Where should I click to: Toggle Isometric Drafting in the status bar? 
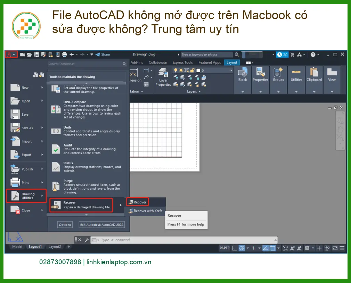(x=253, y=248)
